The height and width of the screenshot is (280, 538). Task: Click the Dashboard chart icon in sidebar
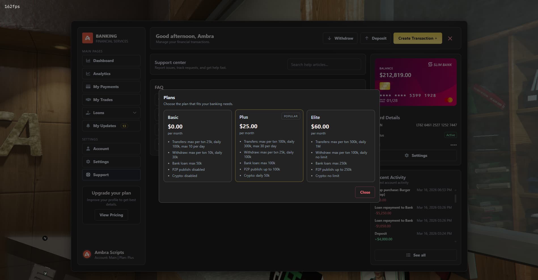point(88,61)
